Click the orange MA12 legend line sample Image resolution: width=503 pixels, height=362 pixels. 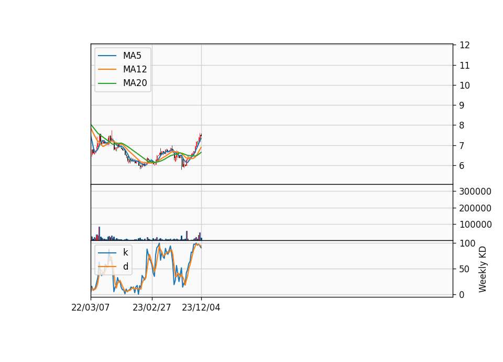(x=107, y=69)
